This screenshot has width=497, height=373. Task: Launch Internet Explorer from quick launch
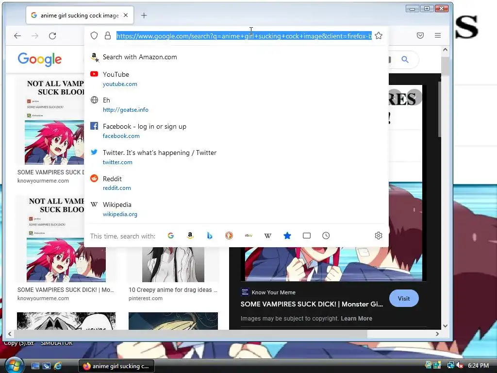tap(58, 366)
